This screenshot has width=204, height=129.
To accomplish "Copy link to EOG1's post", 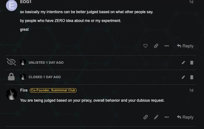I will (x=156, y=46).
